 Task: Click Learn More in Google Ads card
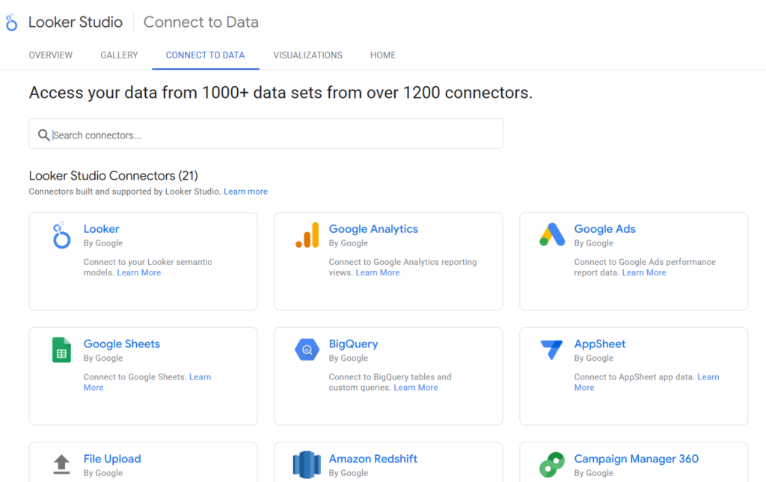(x=644, y=272)
